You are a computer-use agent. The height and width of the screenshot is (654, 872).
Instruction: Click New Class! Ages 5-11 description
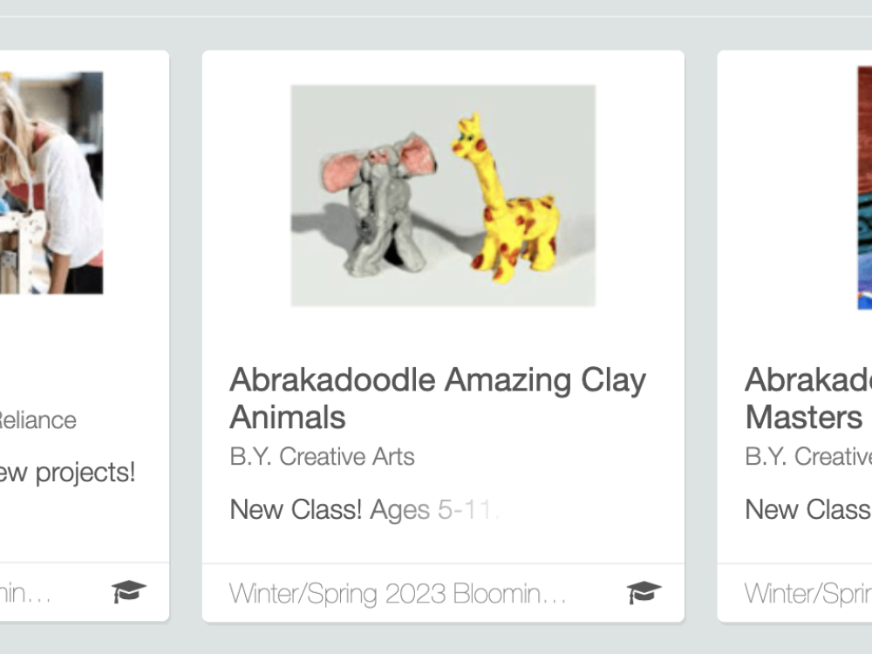click(x=364, y=510)
